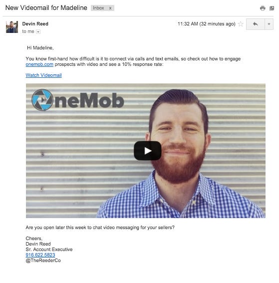
Task: Click the email subject New Videomail for Madeline
Action: point(46,8)
